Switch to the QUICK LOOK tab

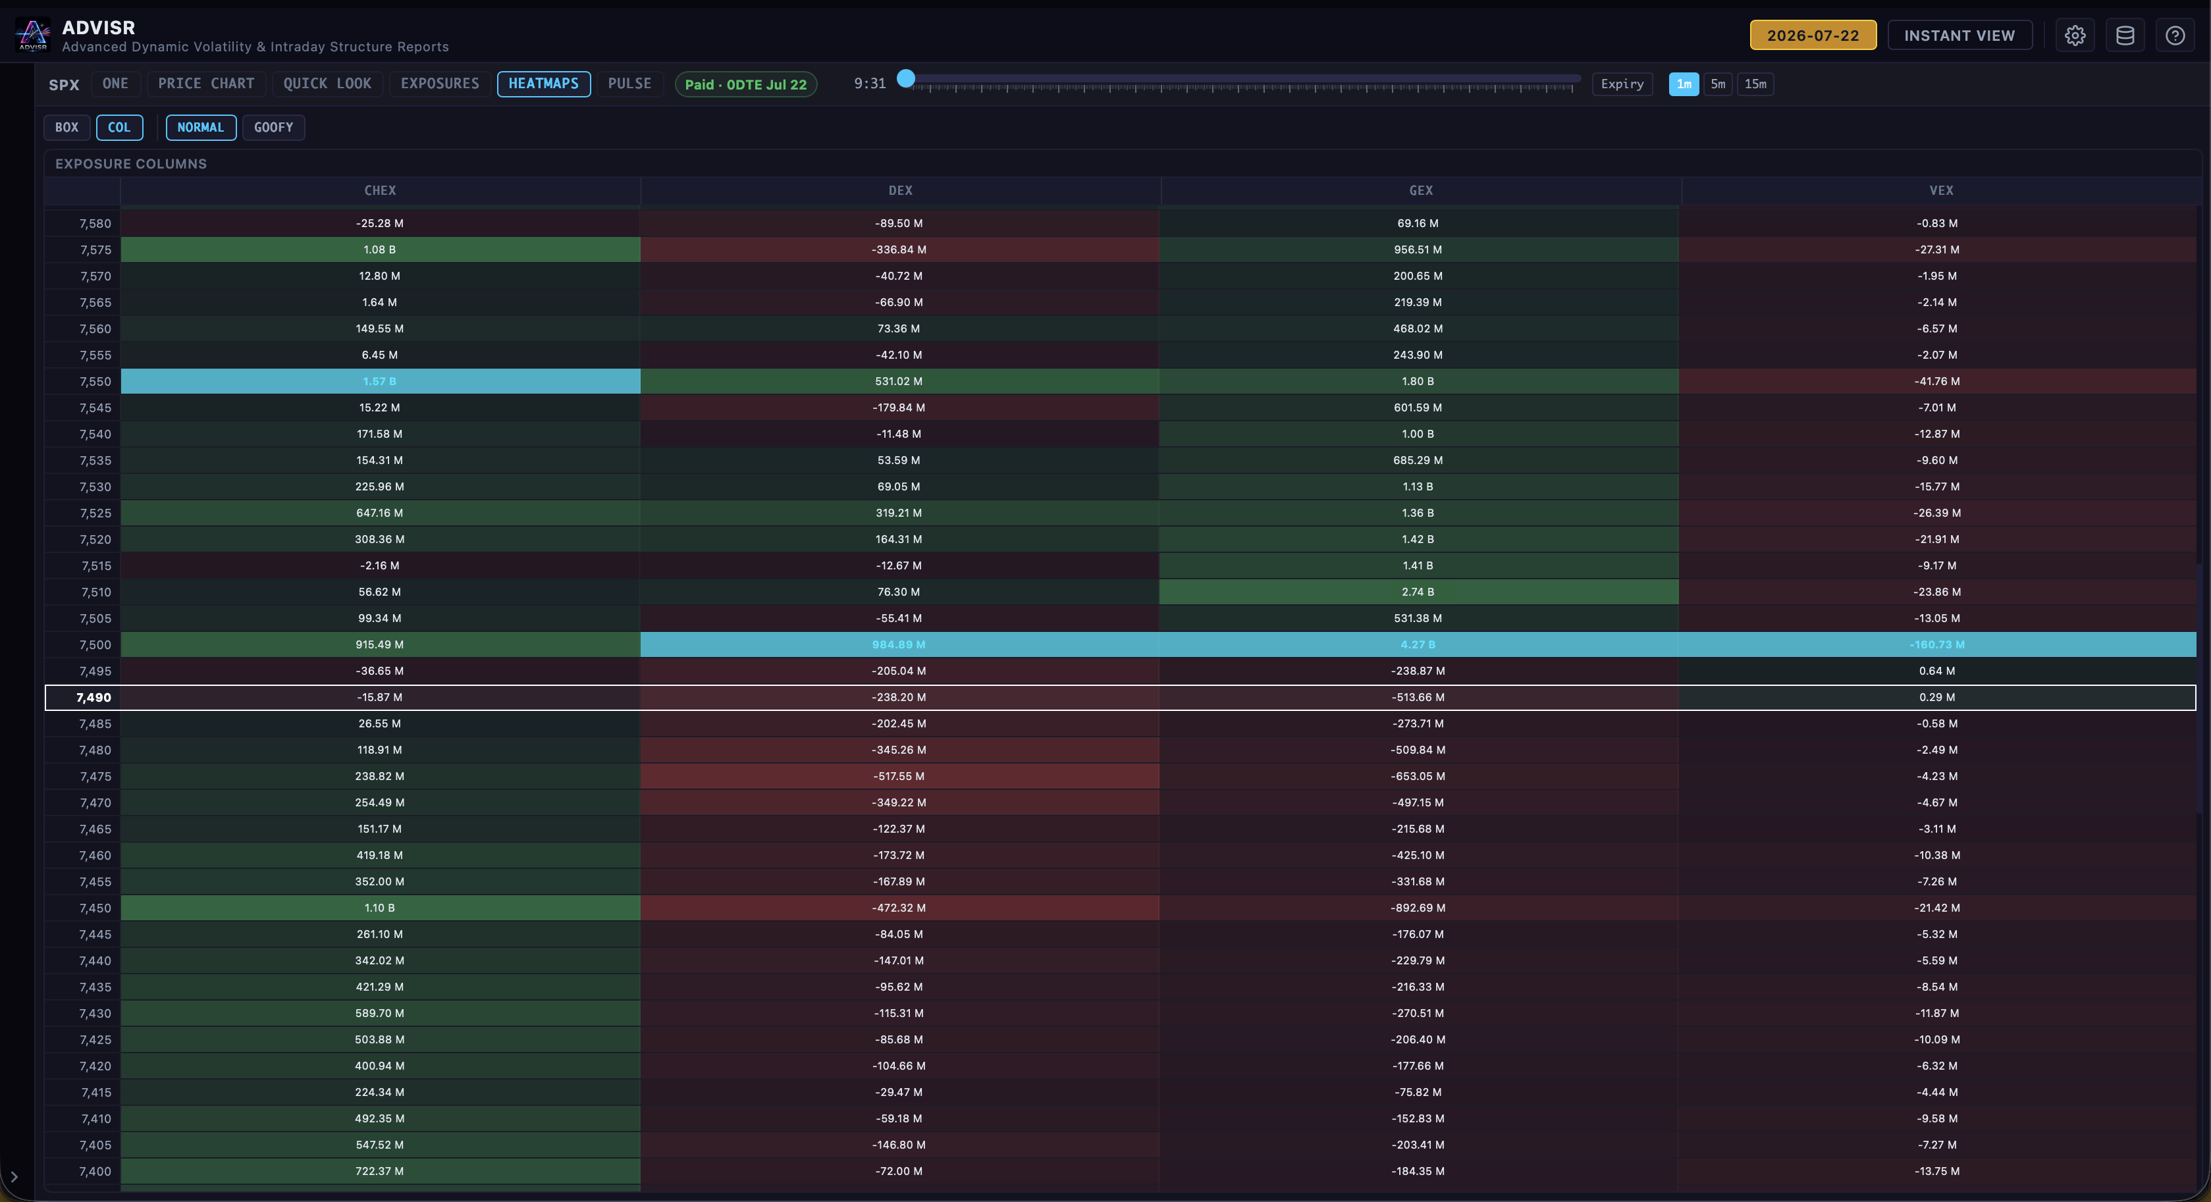pos(327,83)
